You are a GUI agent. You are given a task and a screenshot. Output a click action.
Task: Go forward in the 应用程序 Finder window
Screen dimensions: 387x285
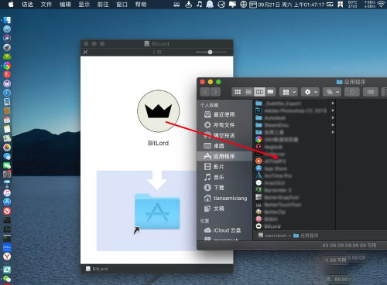point(215,92)
